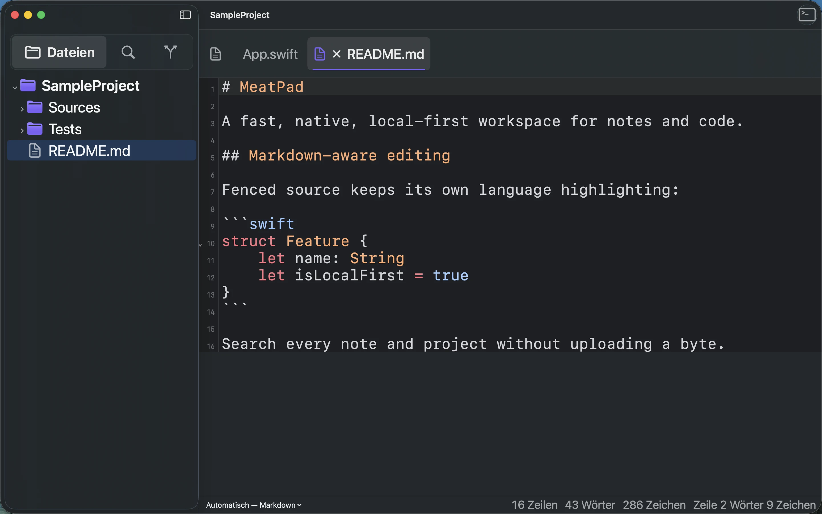Click "Search every note and project" line
This screenshot has height=514, width=822.
[x=473, y=344]
